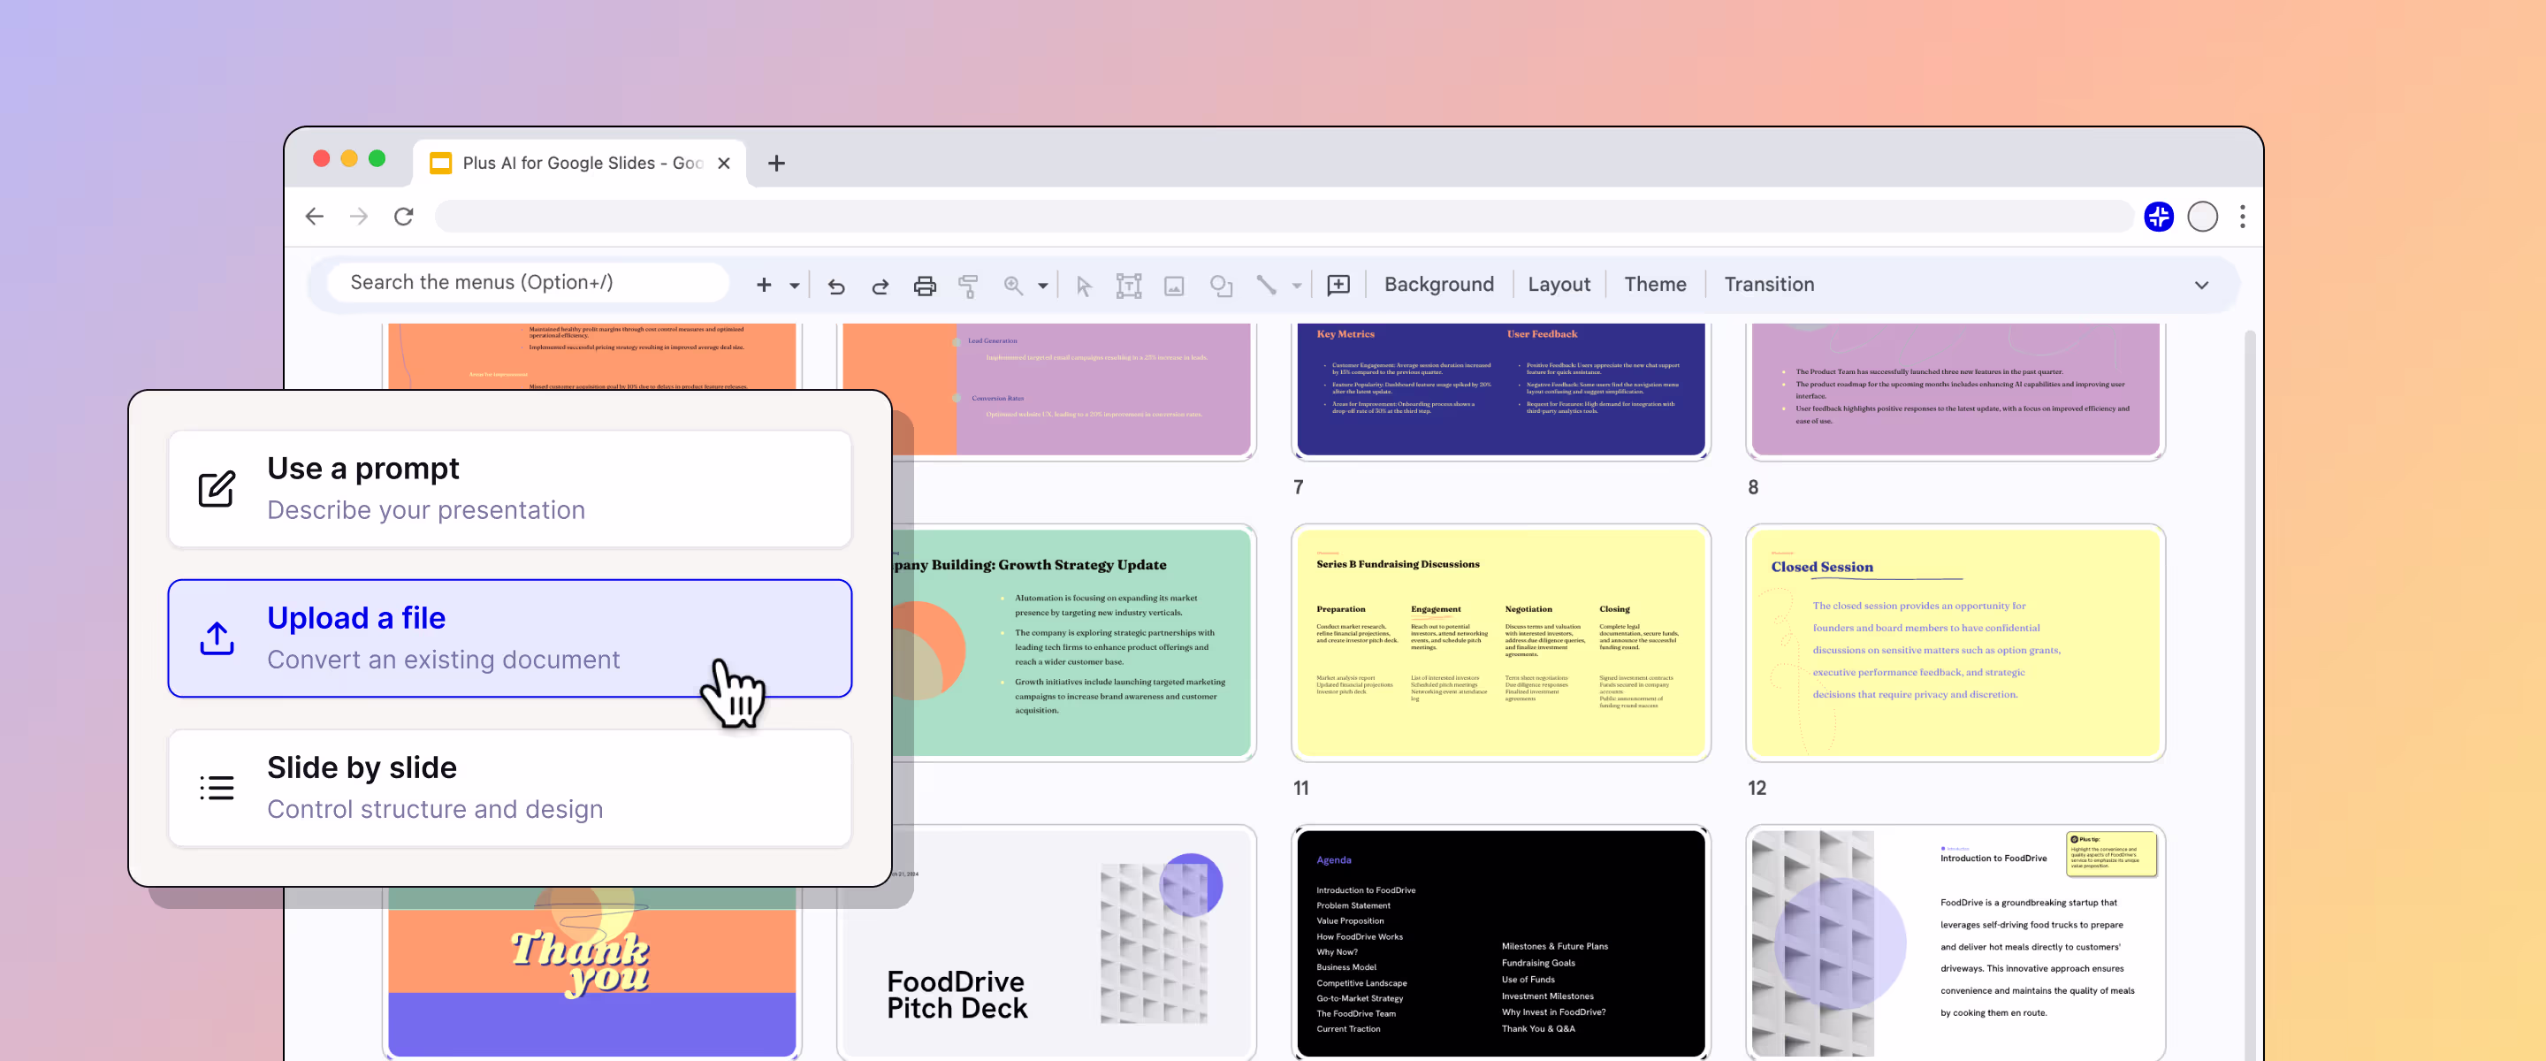This screenshot has width=2546, height=1061.
Task: Open the browser profile circle
Action: [2203, 217]
